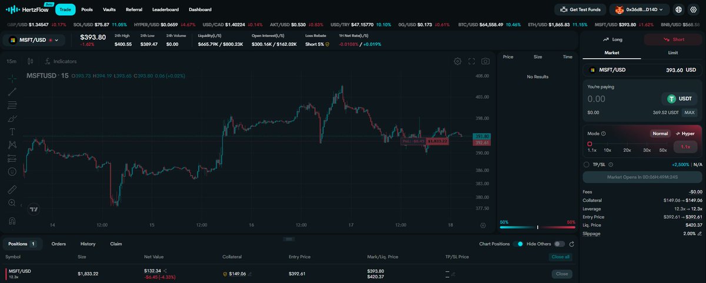Click the refresh positions icon
706x283 pixels.
(571, 244)
